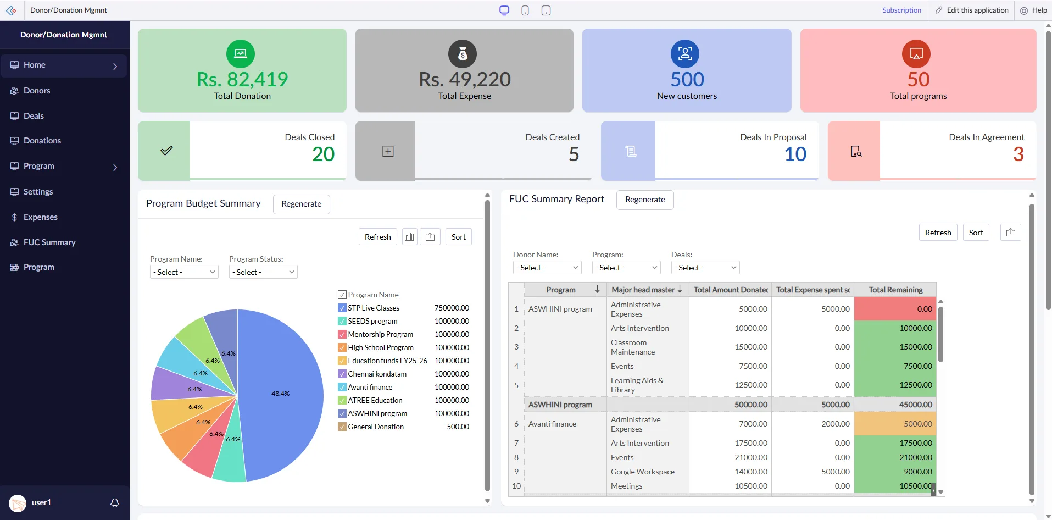Toggle the Program Name select-all checkbox
Image resolution: width=1052 pixels, height=520 pixels.
pyautogui.click(x=342, y=295)
